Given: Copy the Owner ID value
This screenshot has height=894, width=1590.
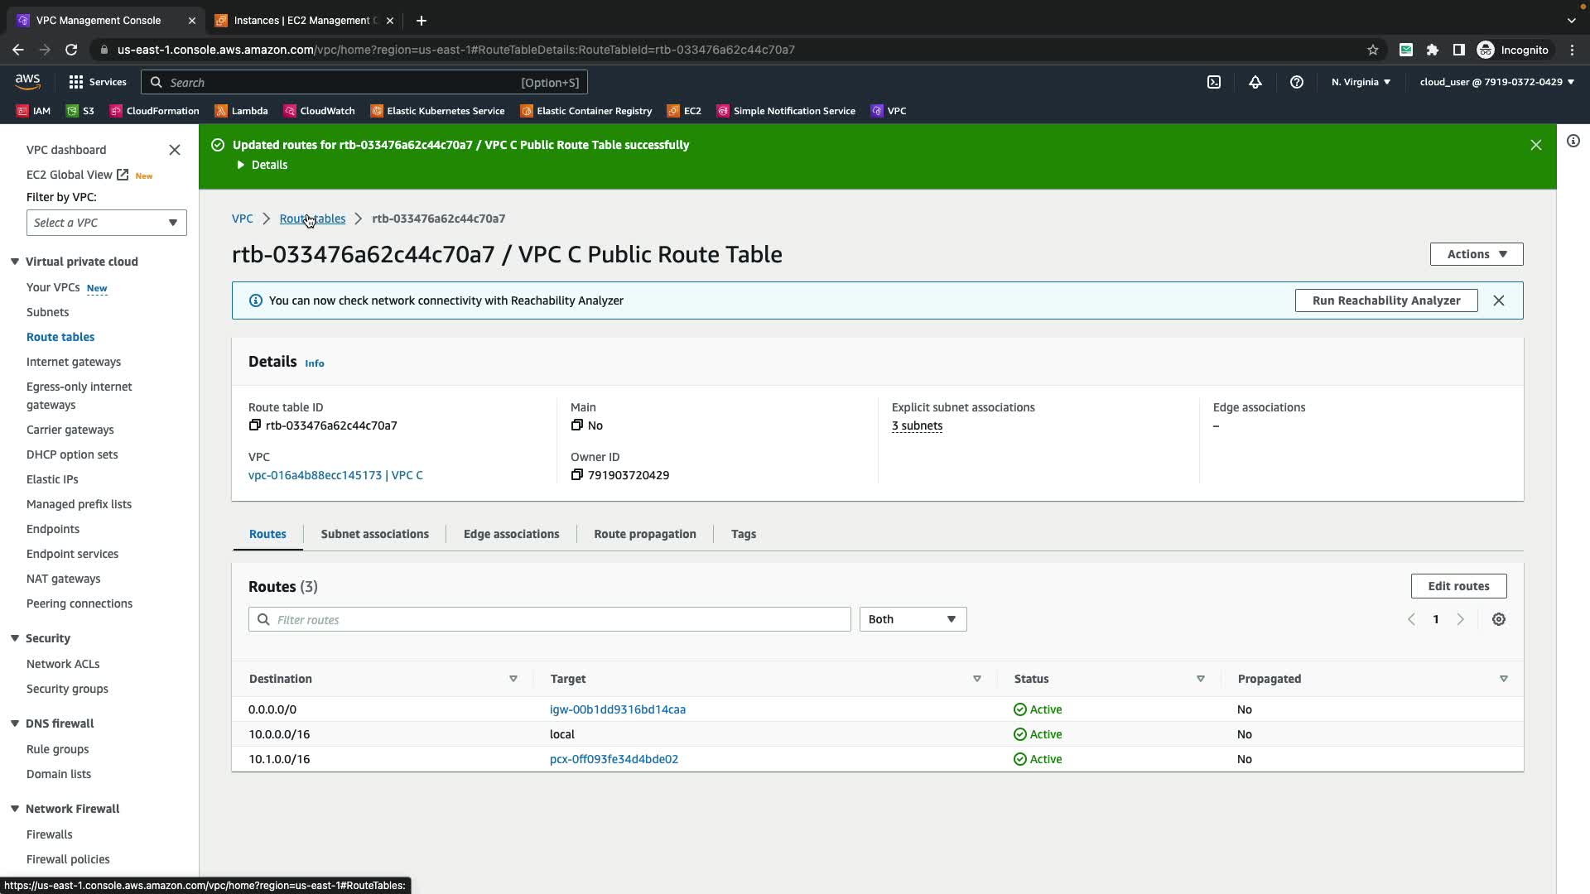Looking at the screenshot, I should pos(577,475).
